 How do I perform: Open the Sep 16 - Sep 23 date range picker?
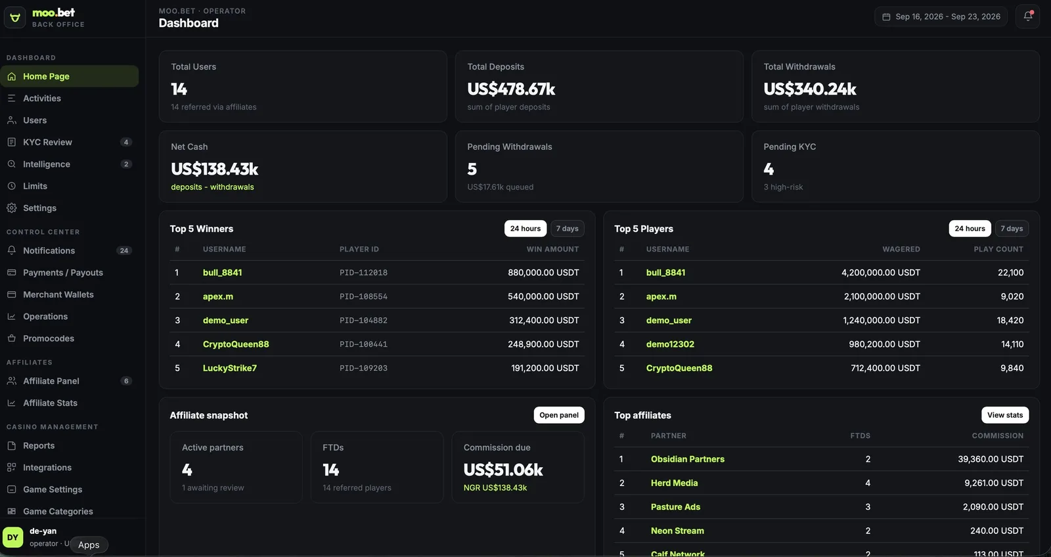point(941,16)
